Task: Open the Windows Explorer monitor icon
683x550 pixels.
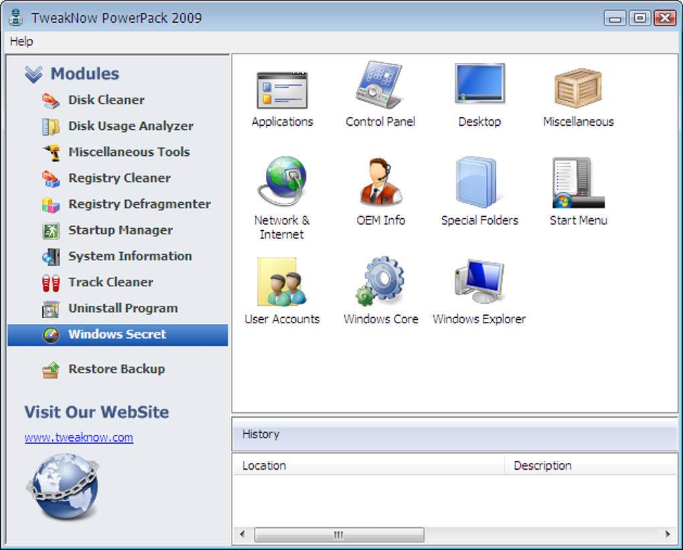Action: pyautogui.click(x=479, y=281)
